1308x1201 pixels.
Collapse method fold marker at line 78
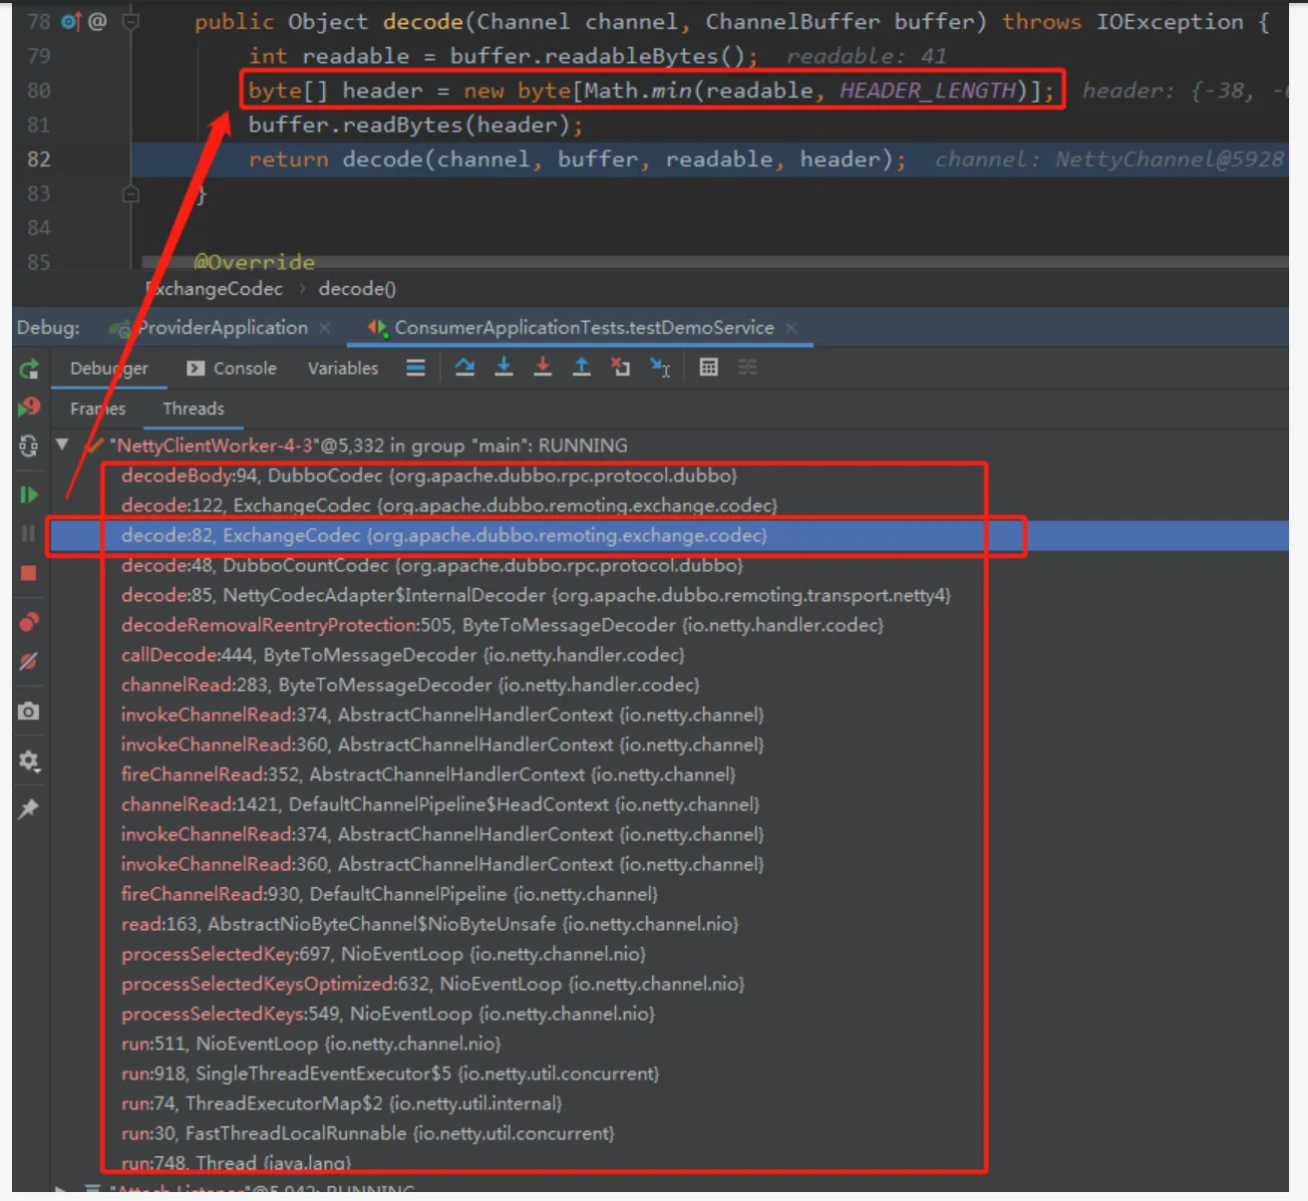(131, 21)
